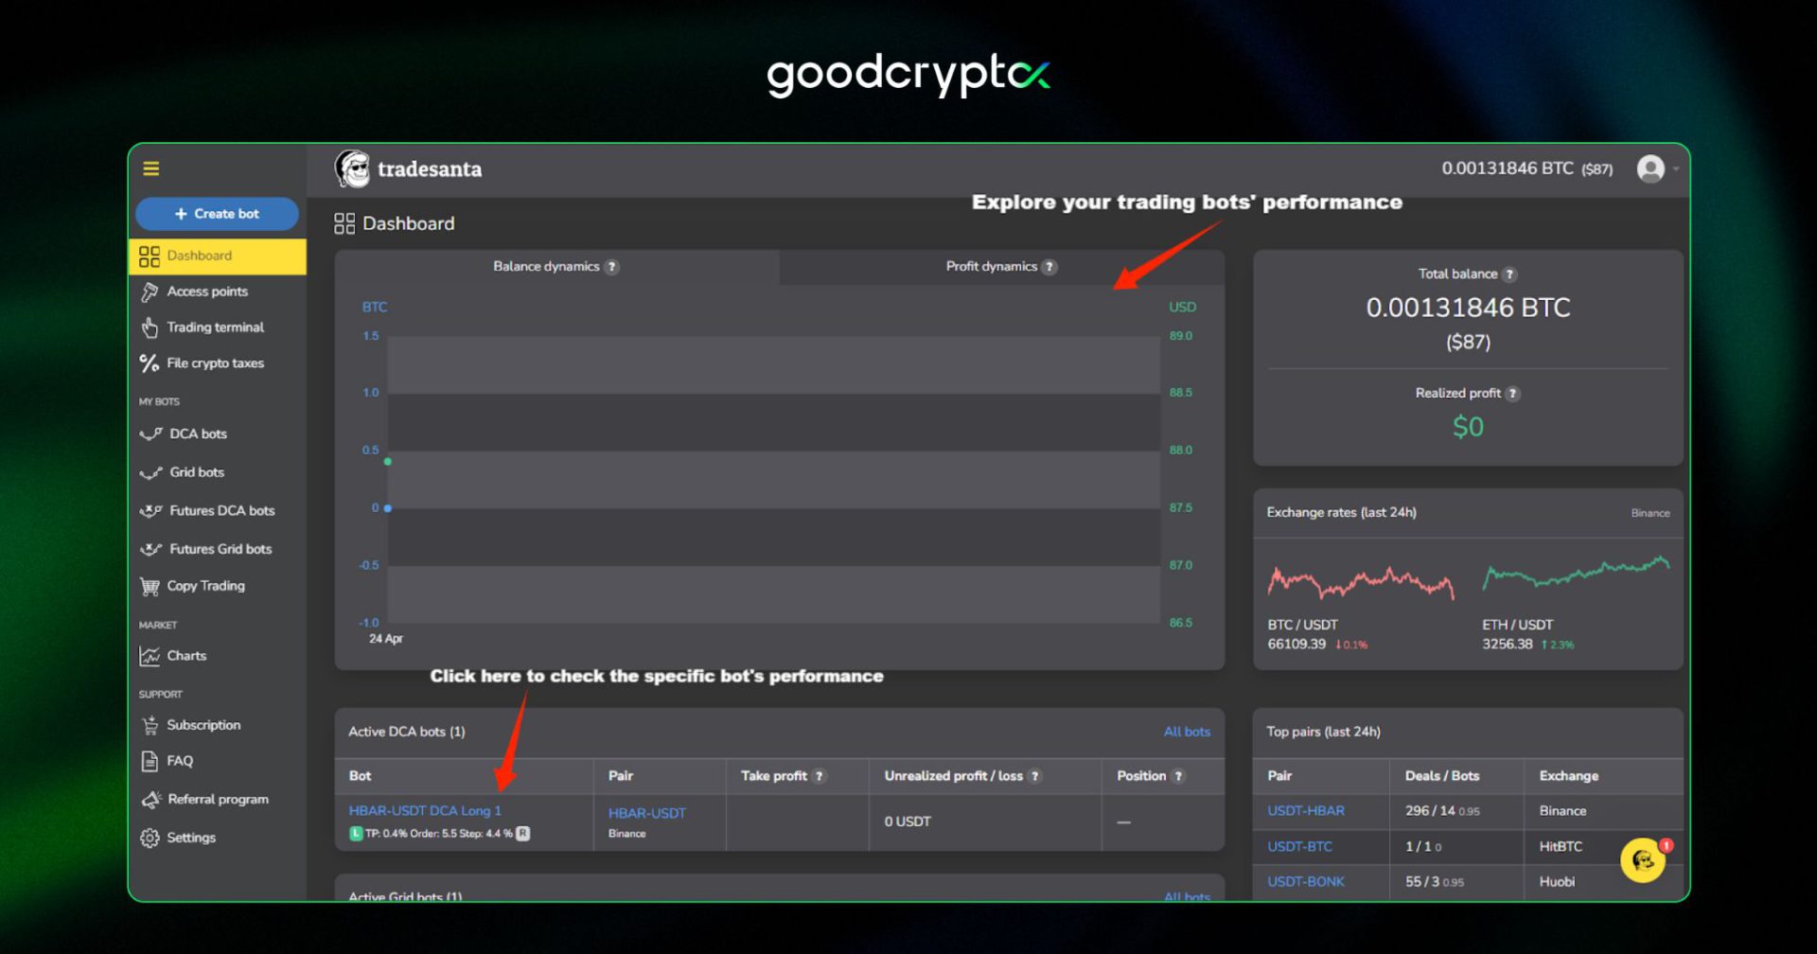This screenshot has height=954, width=1817.
Task: Open the user profile avatar
Action: (x=1650, y=168)
